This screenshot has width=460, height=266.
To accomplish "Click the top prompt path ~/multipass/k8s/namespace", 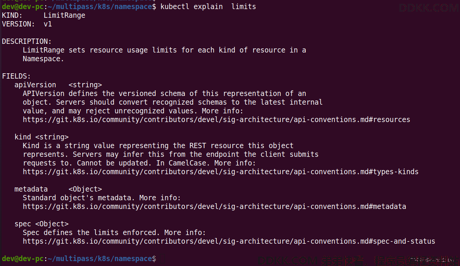I will click(100, 7).
